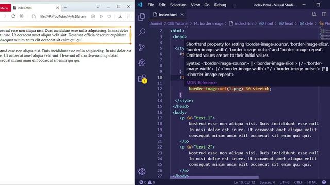Screen dimensions: 330x185
Task: Open the red Menu button in browser
Action: 5,8
